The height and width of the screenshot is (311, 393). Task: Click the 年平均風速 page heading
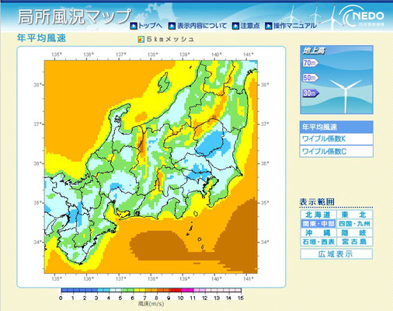(41, 38)
